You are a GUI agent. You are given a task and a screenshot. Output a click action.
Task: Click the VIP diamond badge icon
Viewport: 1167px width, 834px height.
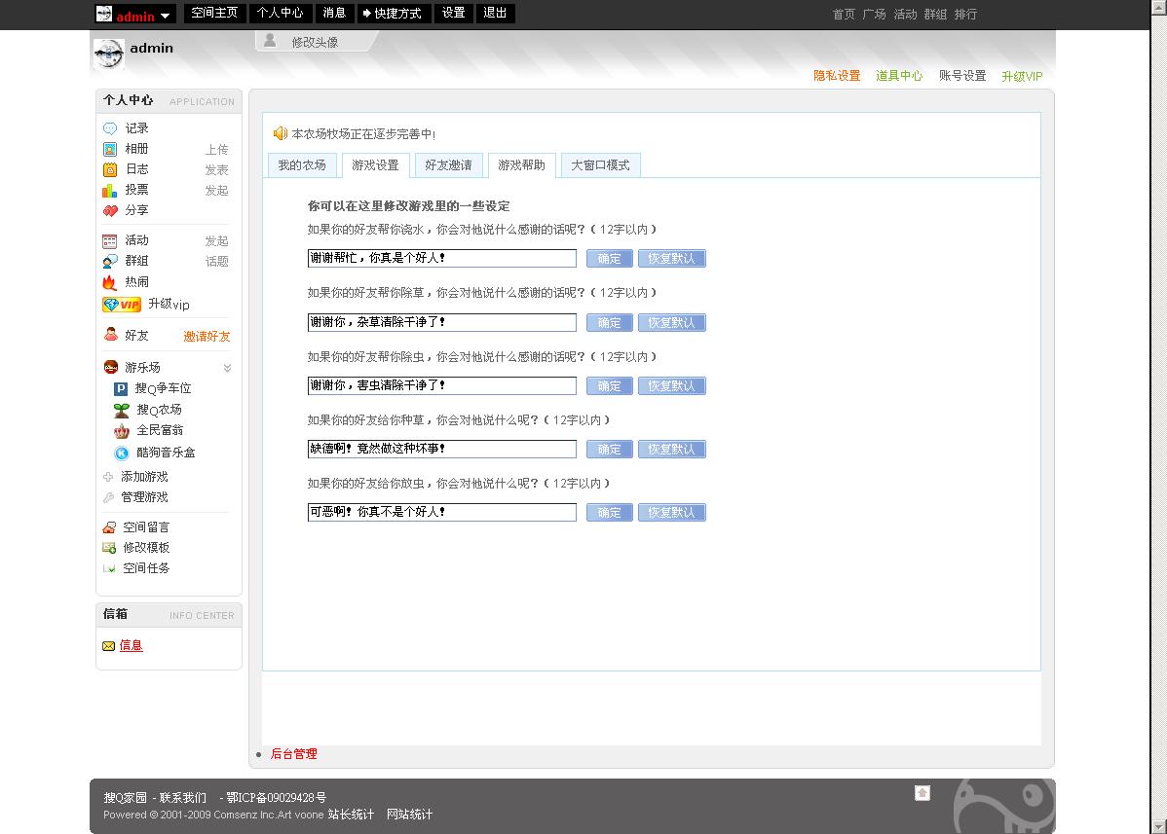(122, 305)
